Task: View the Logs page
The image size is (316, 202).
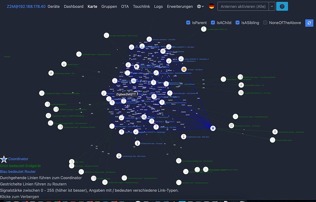Action: (x=158, y=6)
